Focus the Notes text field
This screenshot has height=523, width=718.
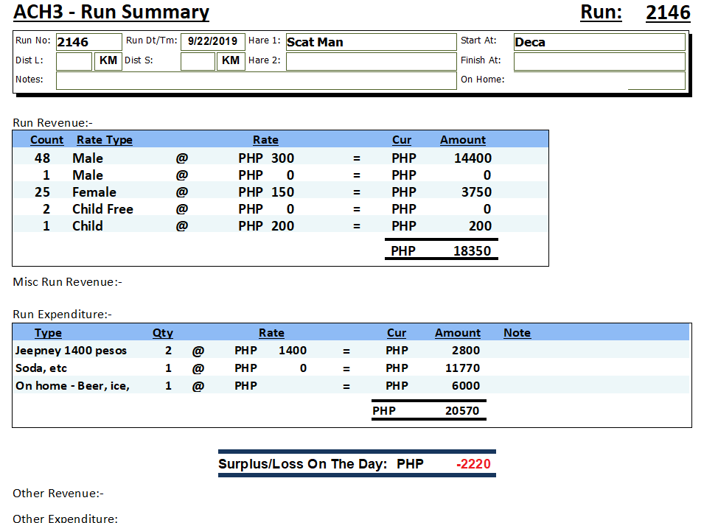[256, 80]
